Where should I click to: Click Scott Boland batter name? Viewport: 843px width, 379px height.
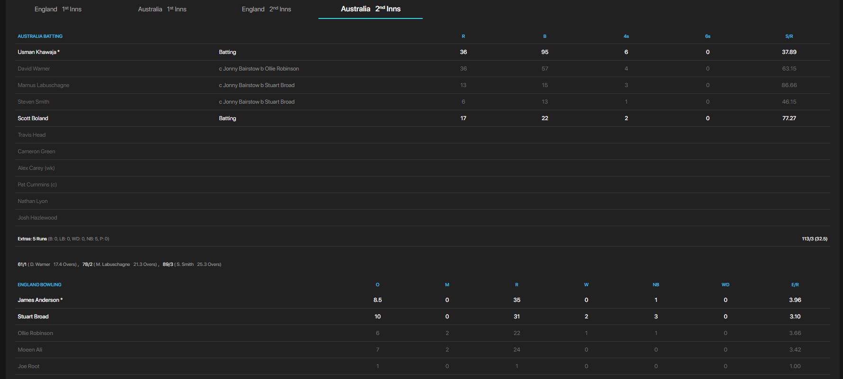(33, 118)
